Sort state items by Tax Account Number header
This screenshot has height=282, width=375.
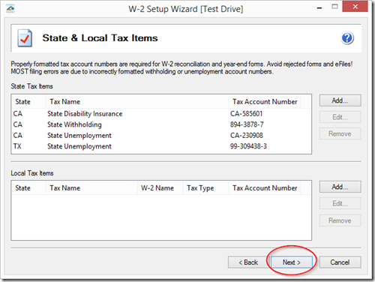265,102
